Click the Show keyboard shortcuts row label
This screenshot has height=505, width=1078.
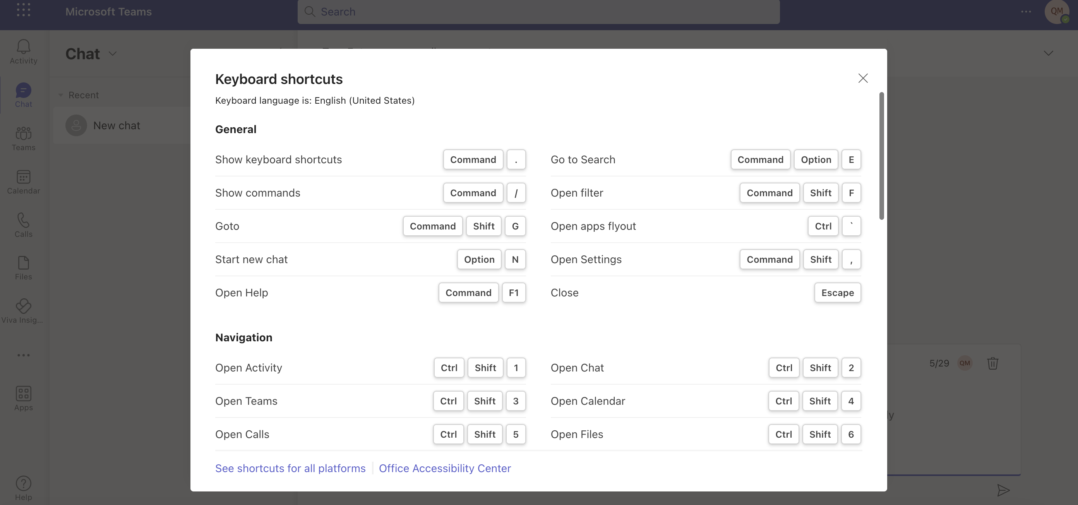coord(279,159)
